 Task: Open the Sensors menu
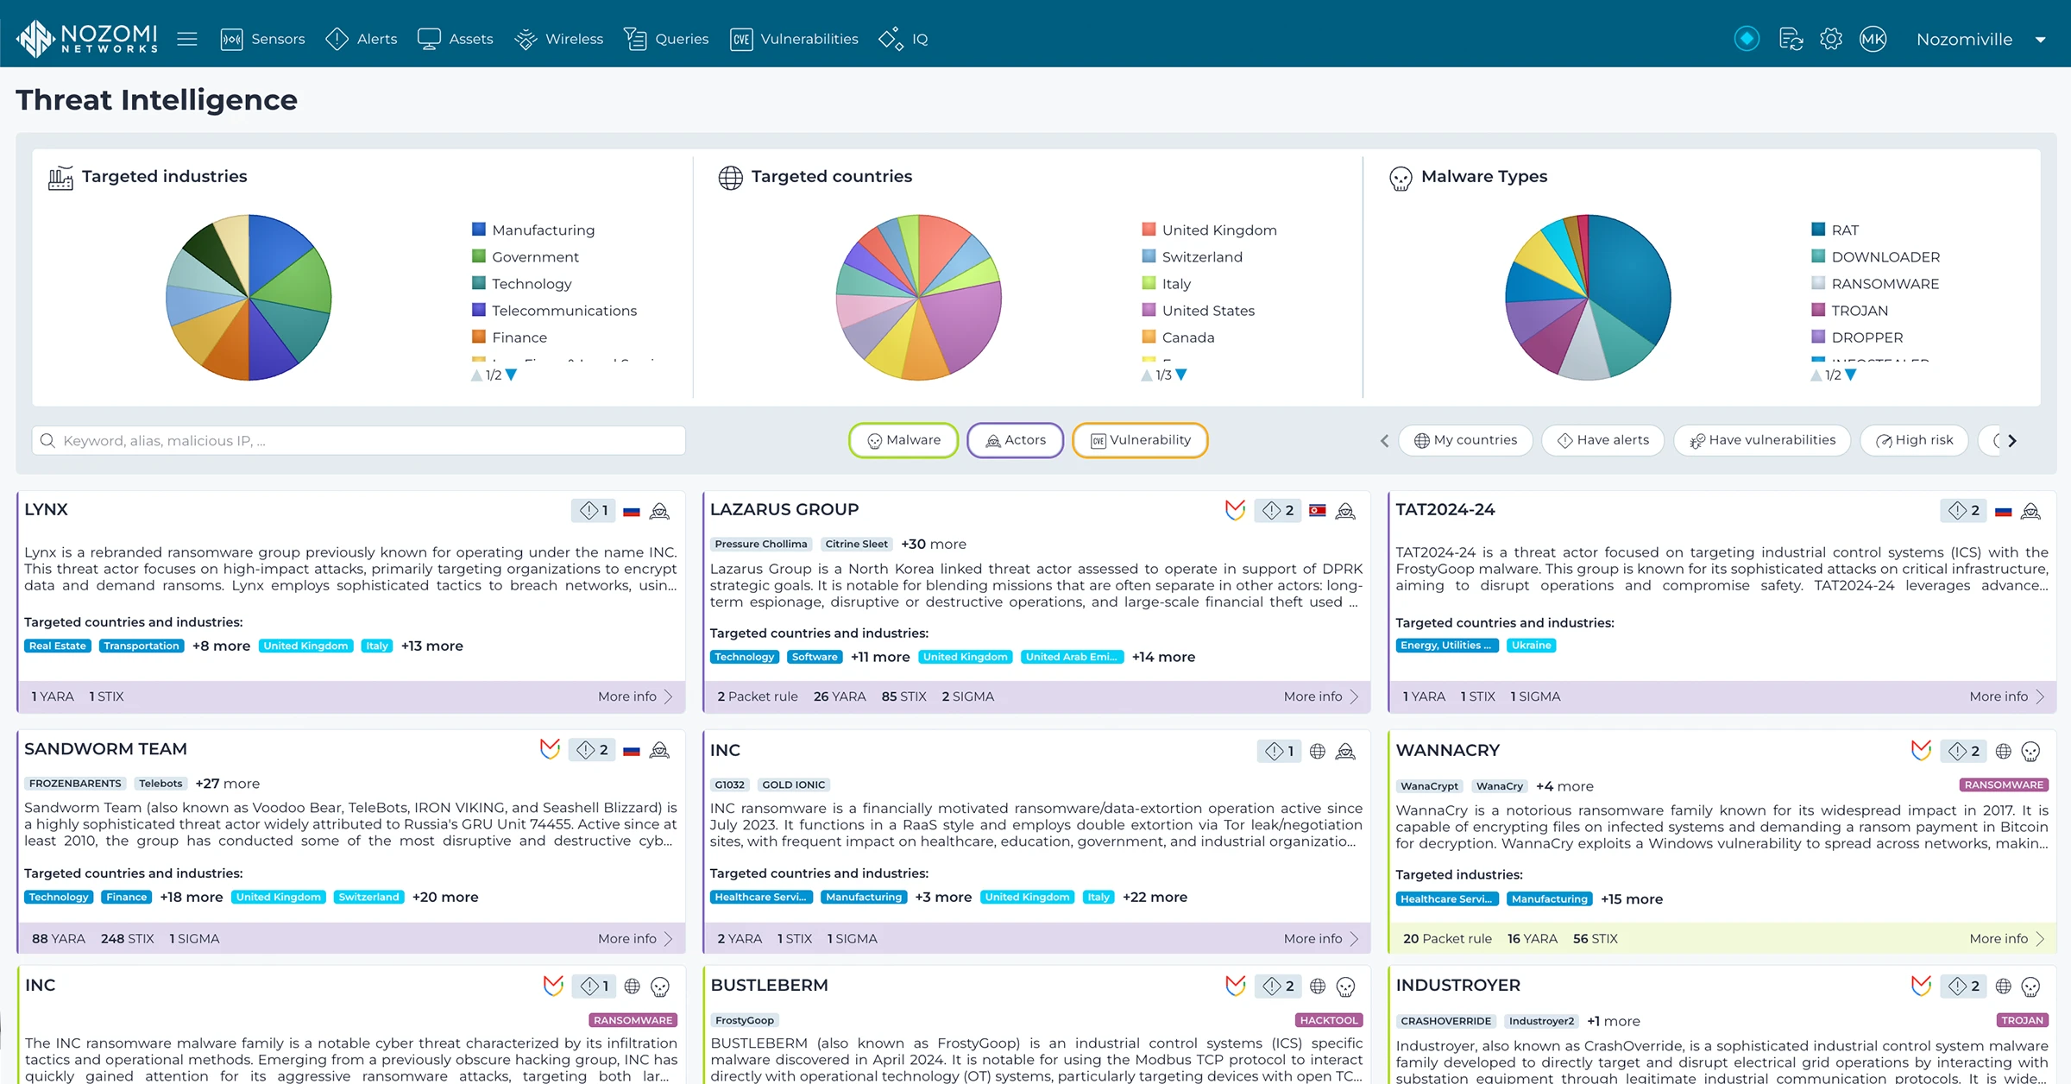tap(263, 39)
